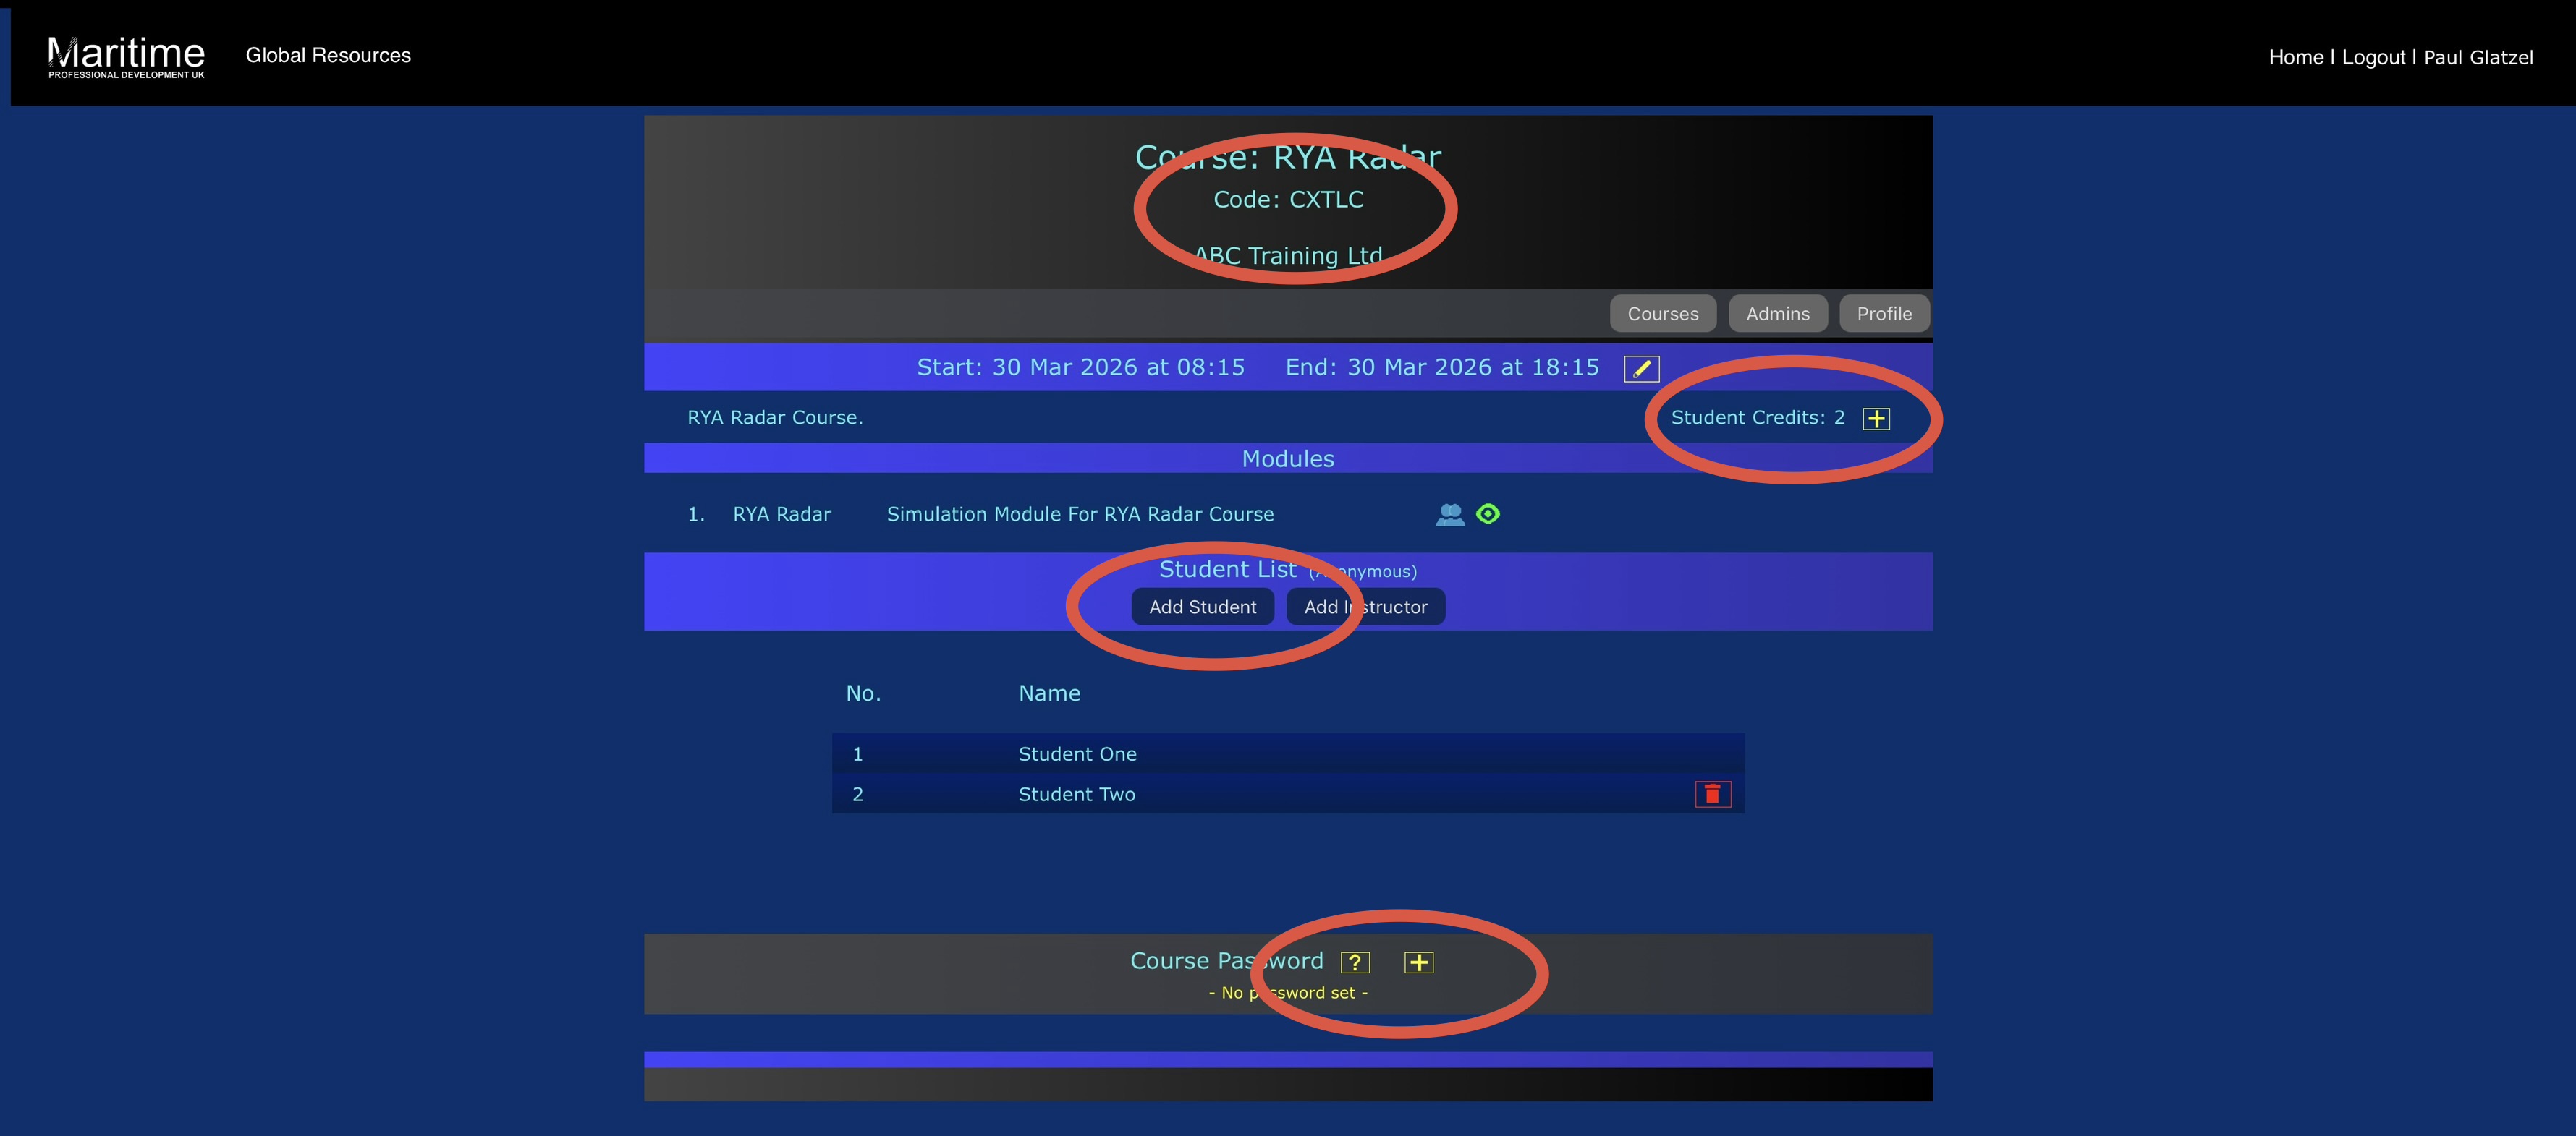Toggle the green eye visibility icon
Viewport: 2576px width, 1136px height.
[x=1488, y=515]
